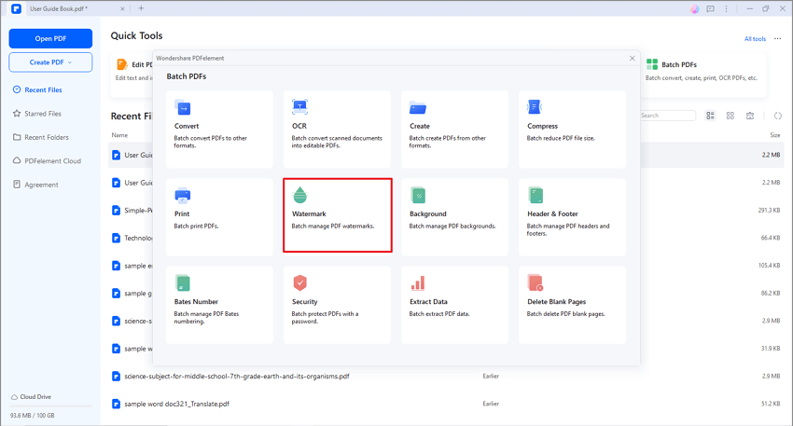
Task: Click the Name column header
Action: [x=119, y=135]
